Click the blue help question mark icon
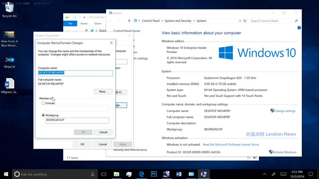This screenshot has width=319, height=179. (299, 28)
